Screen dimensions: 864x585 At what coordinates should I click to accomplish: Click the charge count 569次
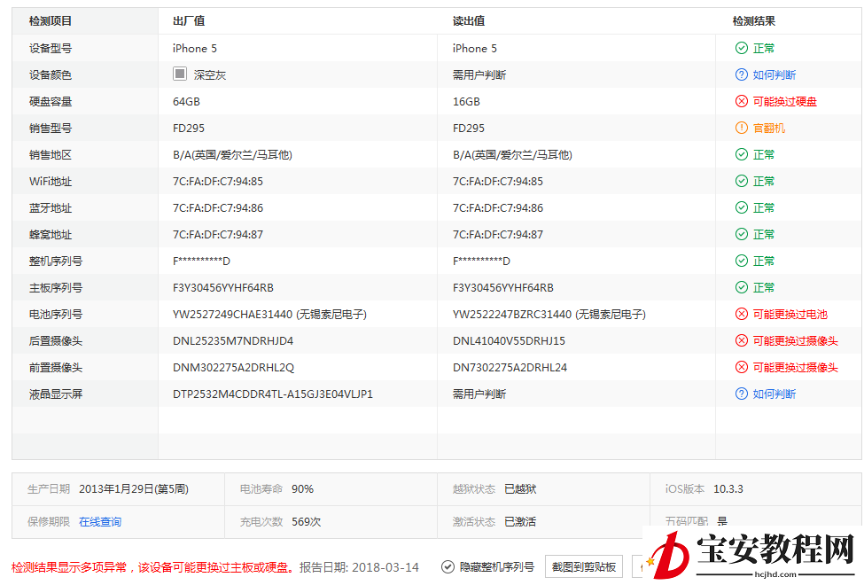coord(307,521)
